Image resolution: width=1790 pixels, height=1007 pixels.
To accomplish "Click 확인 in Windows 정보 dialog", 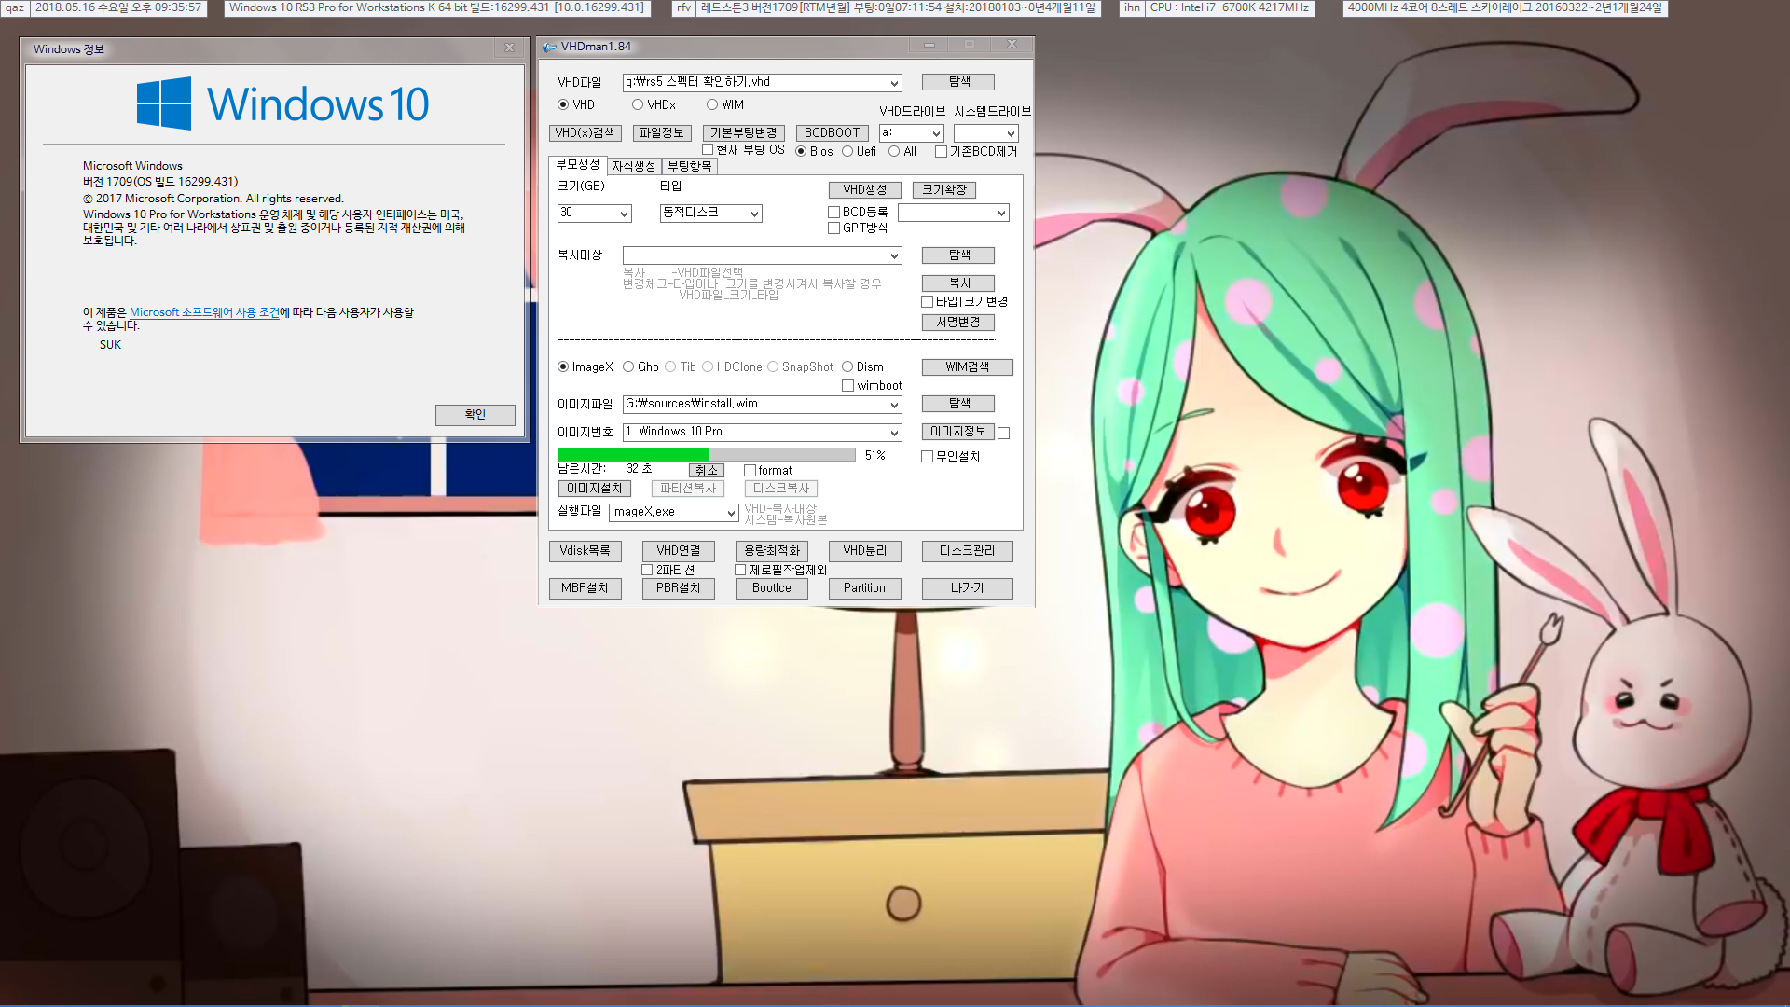I will [475, 415].
